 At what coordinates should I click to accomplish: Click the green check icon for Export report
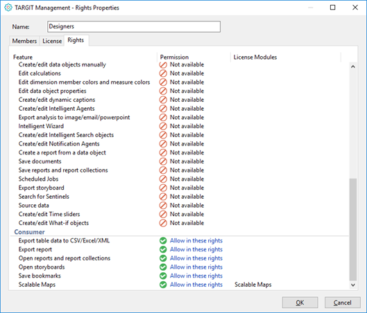[x=163, y=249]
